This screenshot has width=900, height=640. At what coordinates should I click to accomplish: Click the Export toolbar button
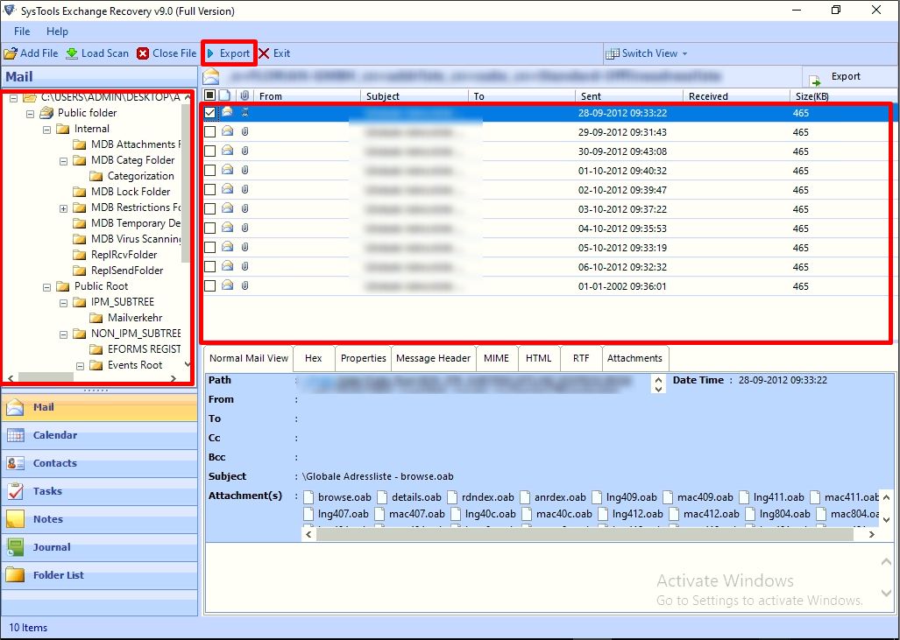[x=229, y=53]
